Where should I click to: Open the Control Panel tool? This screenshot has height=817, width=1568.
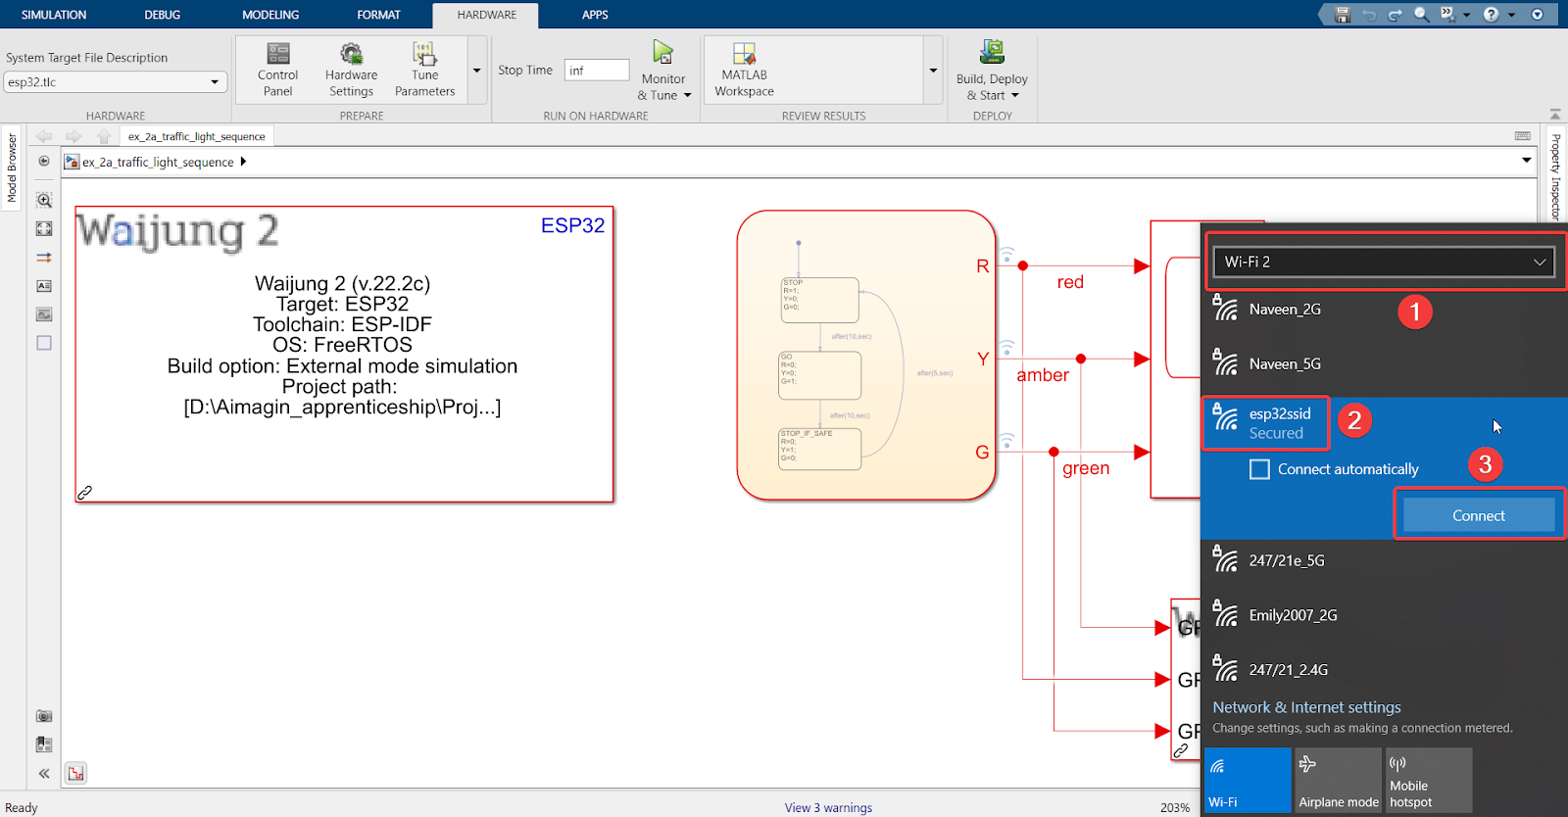point(277,70)
